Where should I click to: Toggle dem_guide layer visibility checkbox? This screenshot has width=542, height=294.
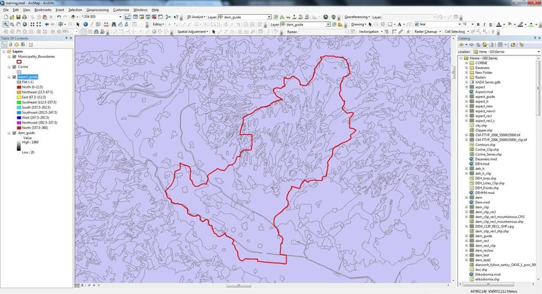tap(14, 133)
